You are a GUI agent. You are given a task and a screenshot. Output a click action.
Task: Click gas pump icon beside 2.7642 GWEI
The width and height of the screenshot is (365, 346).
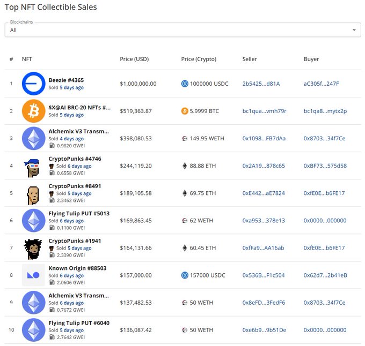pos(52,337)
